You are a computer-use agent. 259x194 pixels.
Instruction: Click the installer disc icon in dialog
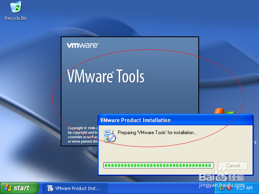109,136
